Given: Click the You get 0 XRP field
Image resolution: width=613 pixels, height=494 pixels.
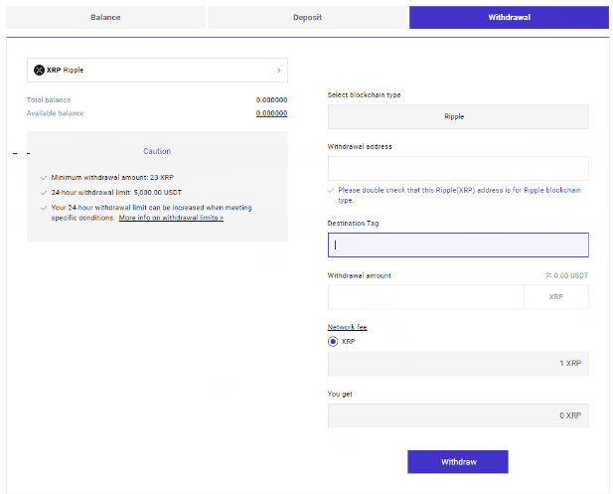Looking at the screenshot, I should [458, 415].
